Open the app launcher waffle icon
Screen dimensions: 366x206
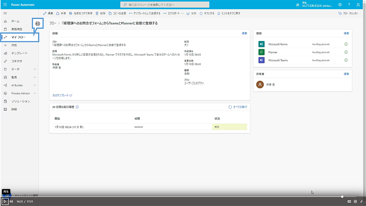5,4
